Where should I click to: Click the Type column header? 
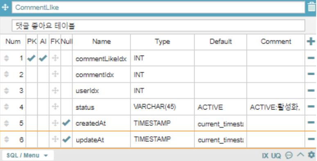coord(163,42)
